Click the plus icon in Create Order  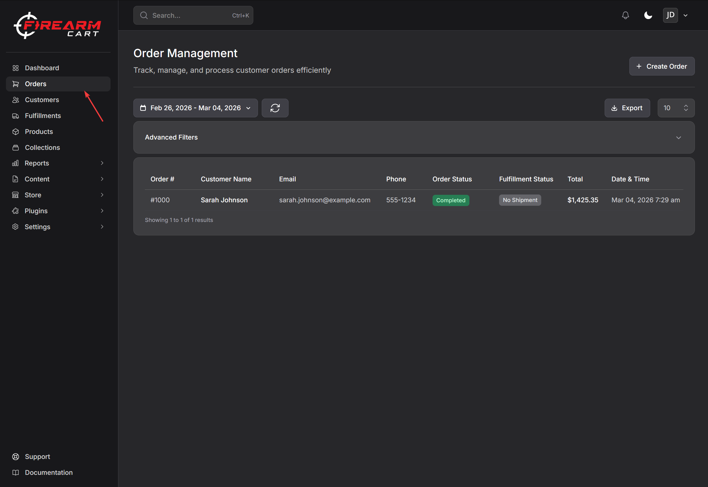pyautogui.click(x=639, y=66)
